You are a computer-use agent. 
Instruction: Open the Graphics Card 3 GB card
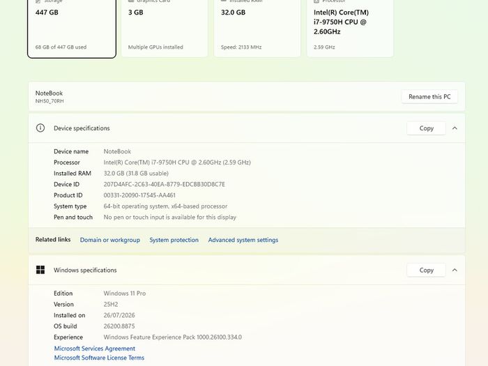tap(165, 29)
